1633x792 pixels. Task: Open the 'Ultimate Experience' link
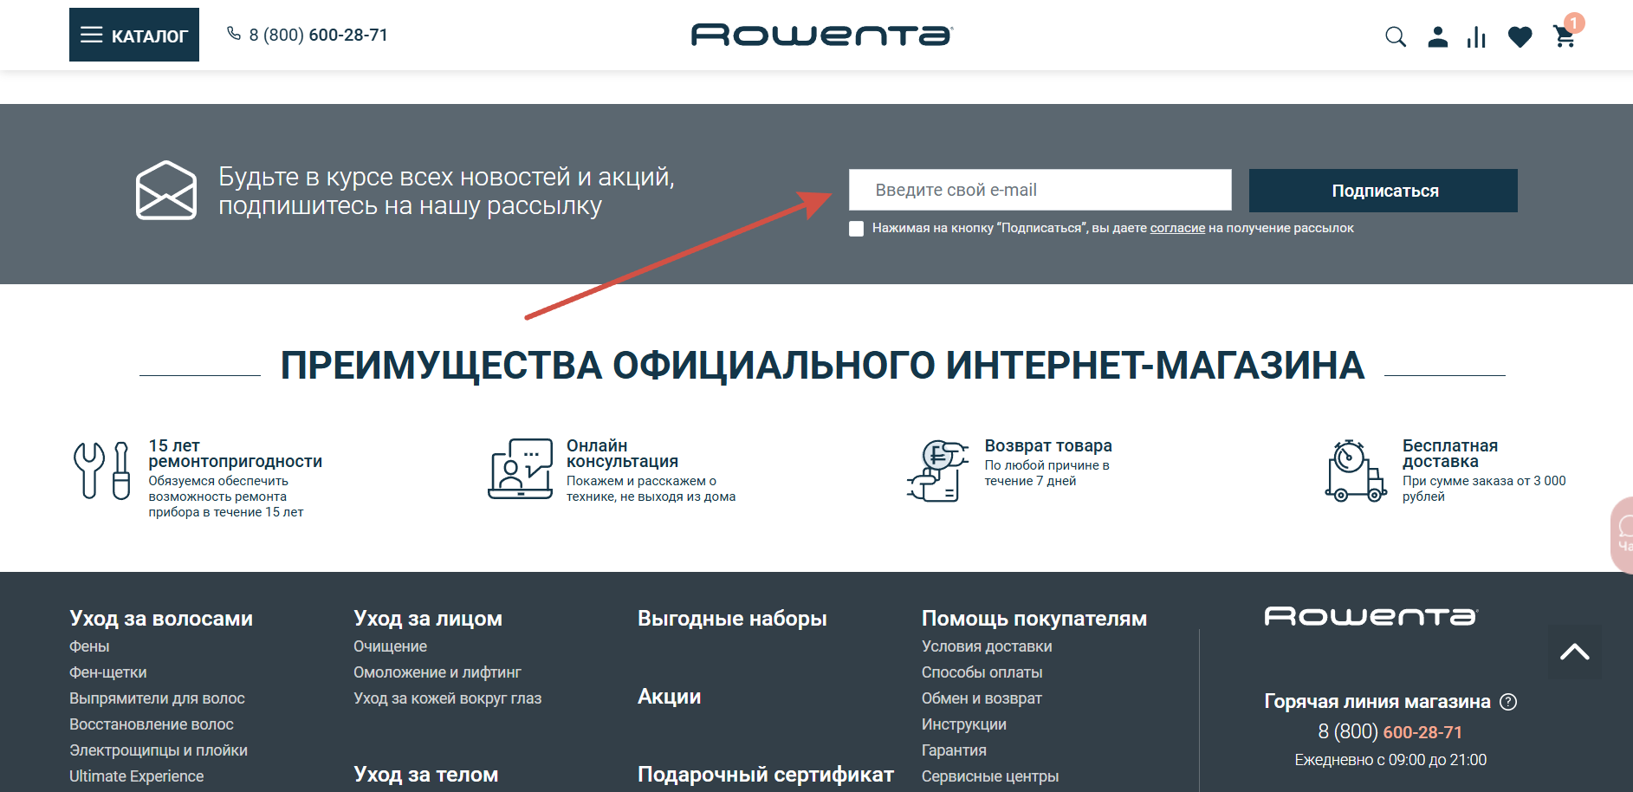tap(136, 776)
